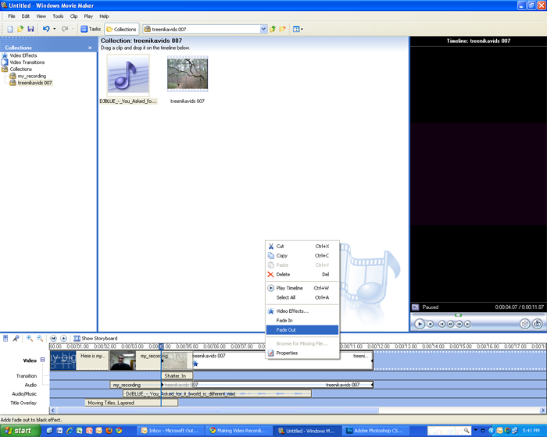547x437 pixels.
Task: Click the Play Timeline button
Action: pyautogui.click(x=63, y=339)
